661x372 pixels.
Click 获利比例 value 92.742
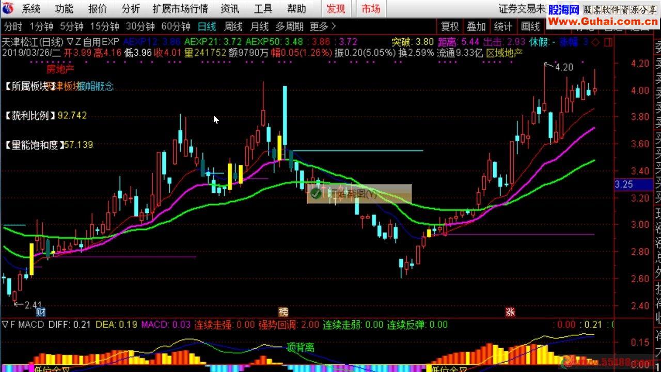click(72, 115)
